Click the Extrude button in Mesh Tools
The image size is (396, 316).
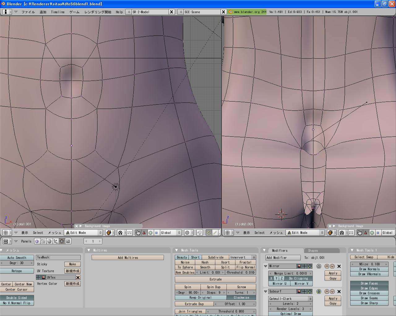(215, 279)
